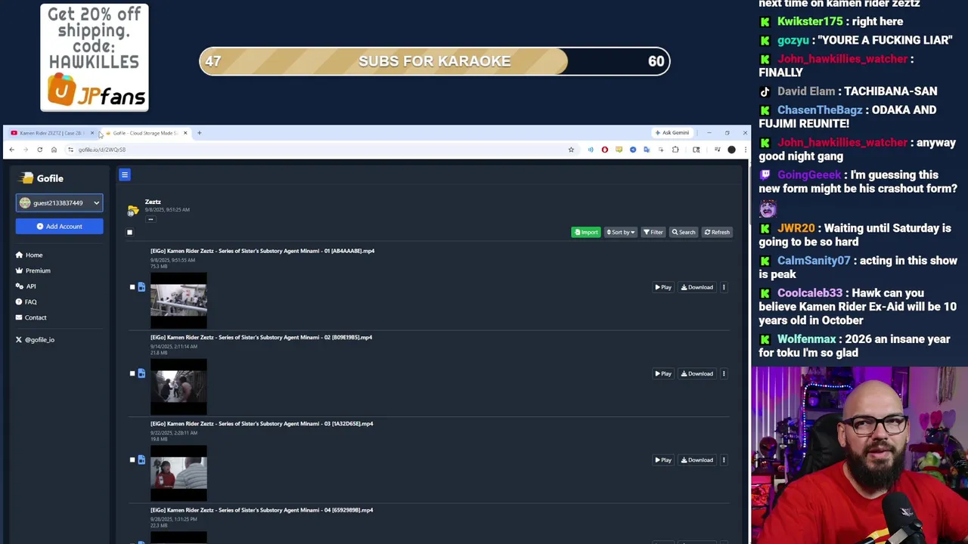
Task: Open the Google Translate extension icon
Action: 647,150
